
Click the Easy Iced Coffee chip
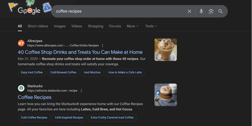[x=32, y=73]
